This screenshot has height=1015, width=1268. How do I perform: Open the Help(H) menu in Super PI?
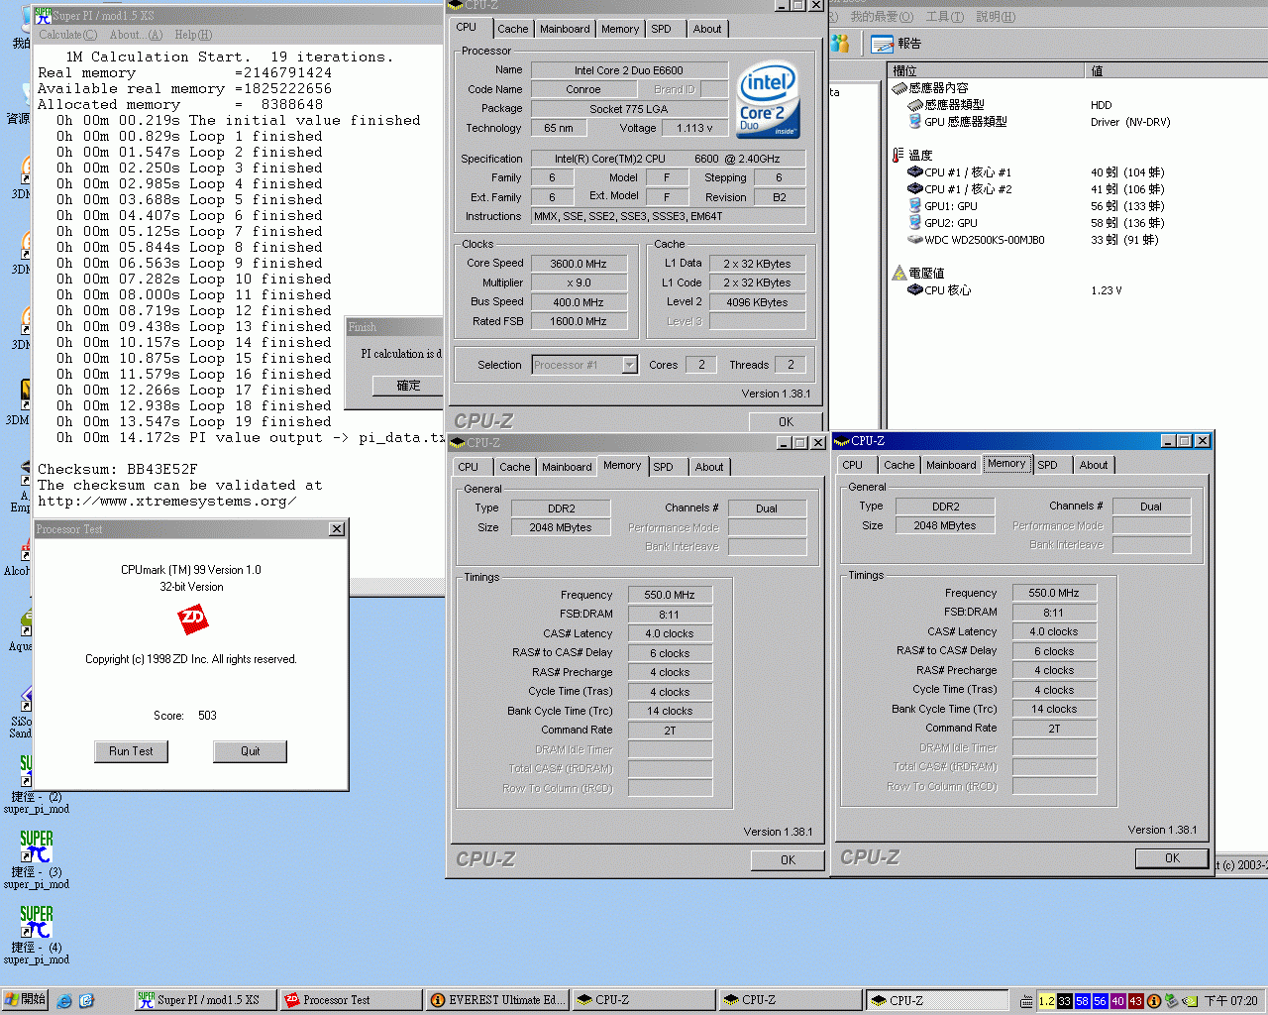[x=193, y=35]
